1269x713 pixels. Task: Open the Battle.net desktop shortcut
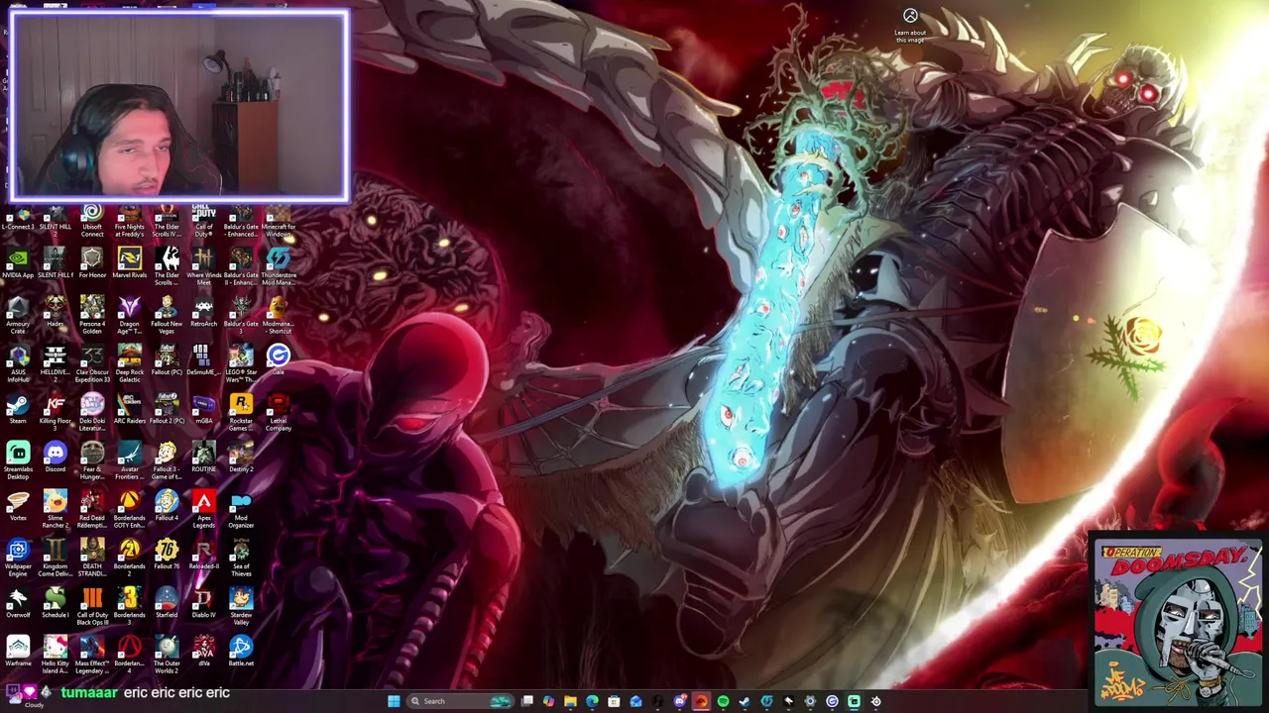[241, 652]
